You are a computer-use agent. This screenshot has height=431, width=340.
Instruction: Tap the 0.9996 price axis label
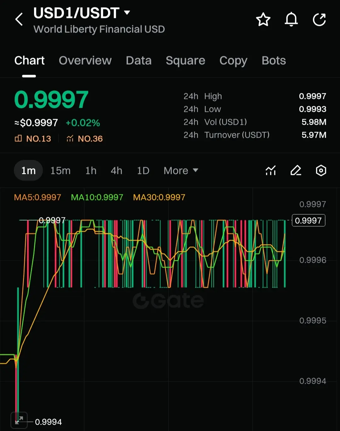[x=313, y=260]
